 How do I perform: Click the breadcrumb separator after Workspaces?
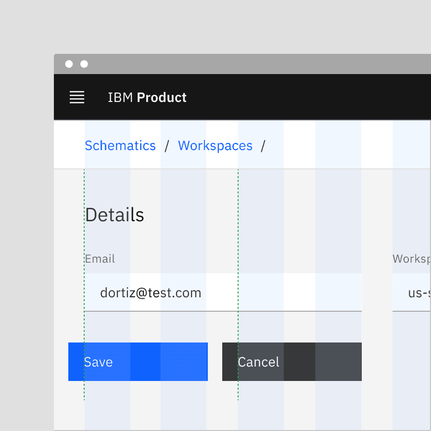(264, 145)
